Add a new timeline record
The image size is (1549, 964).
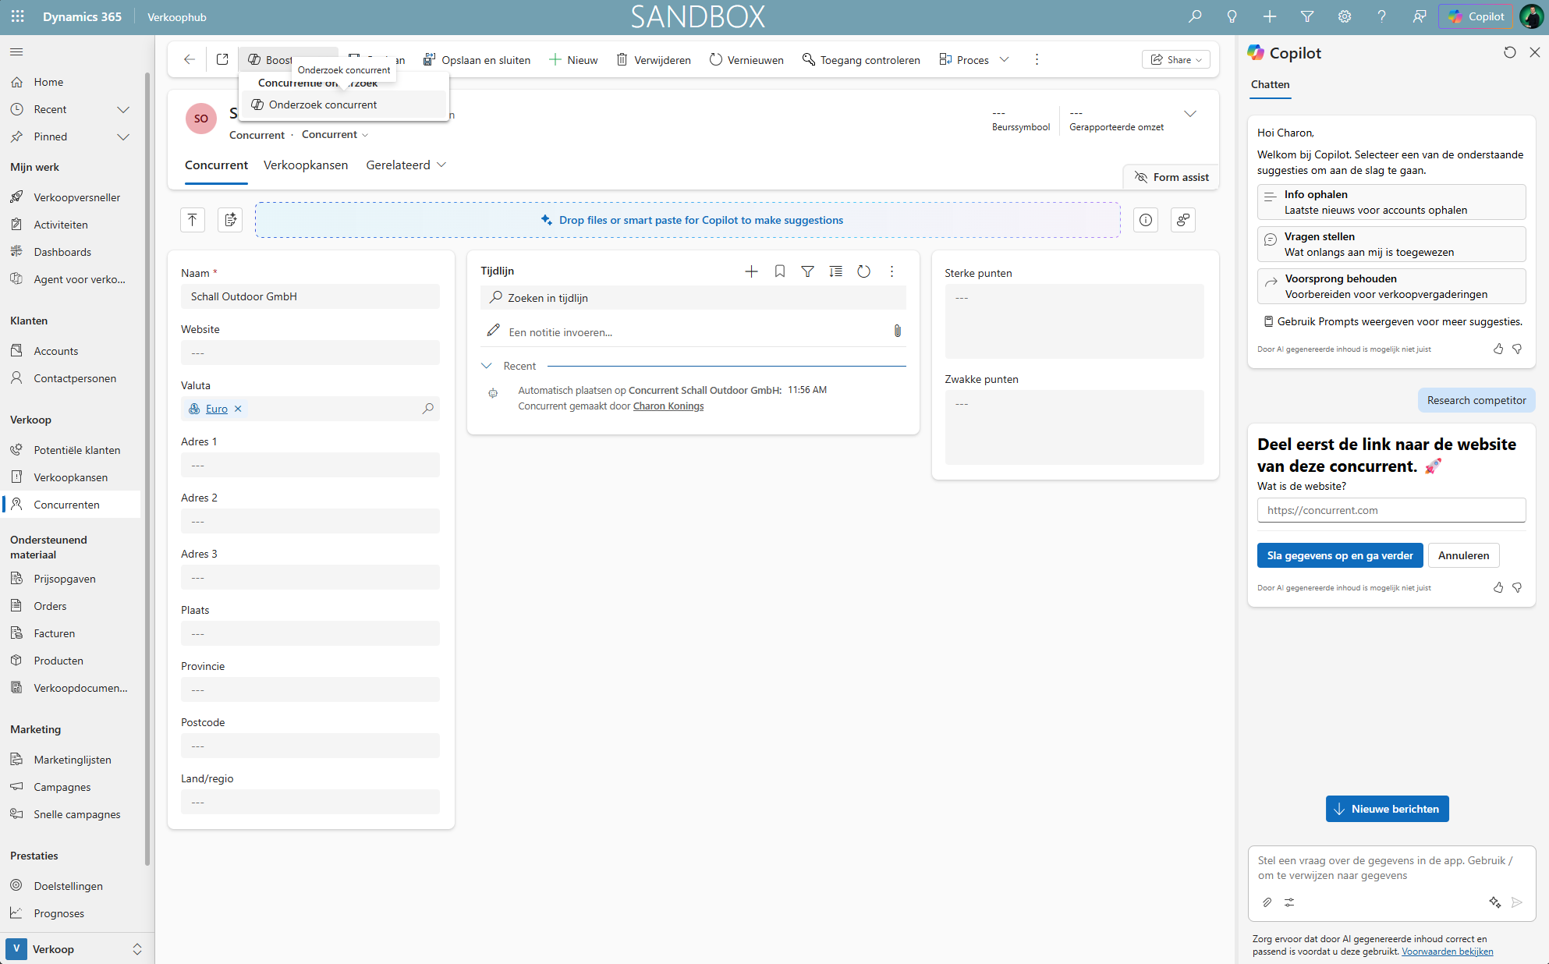751,271
